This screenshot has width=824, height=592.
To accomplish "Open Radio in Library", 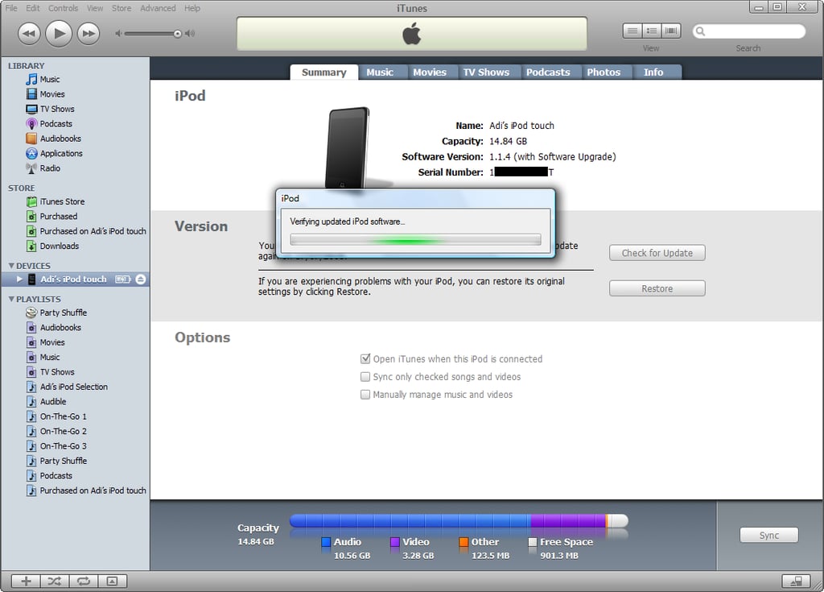I will 43,168.
